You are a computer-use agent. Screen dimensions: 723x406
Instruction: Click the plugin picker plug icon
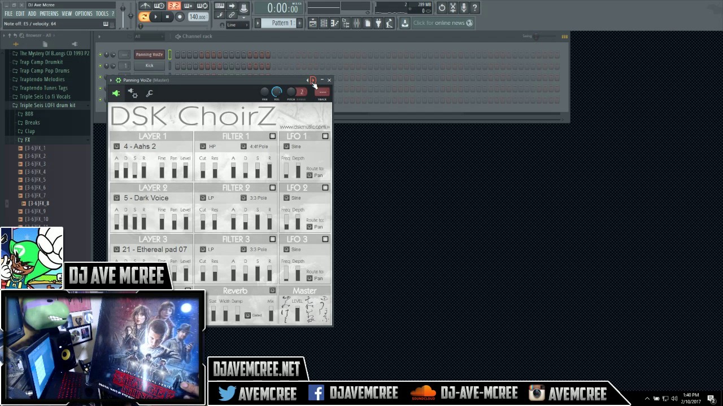(378, 23)
